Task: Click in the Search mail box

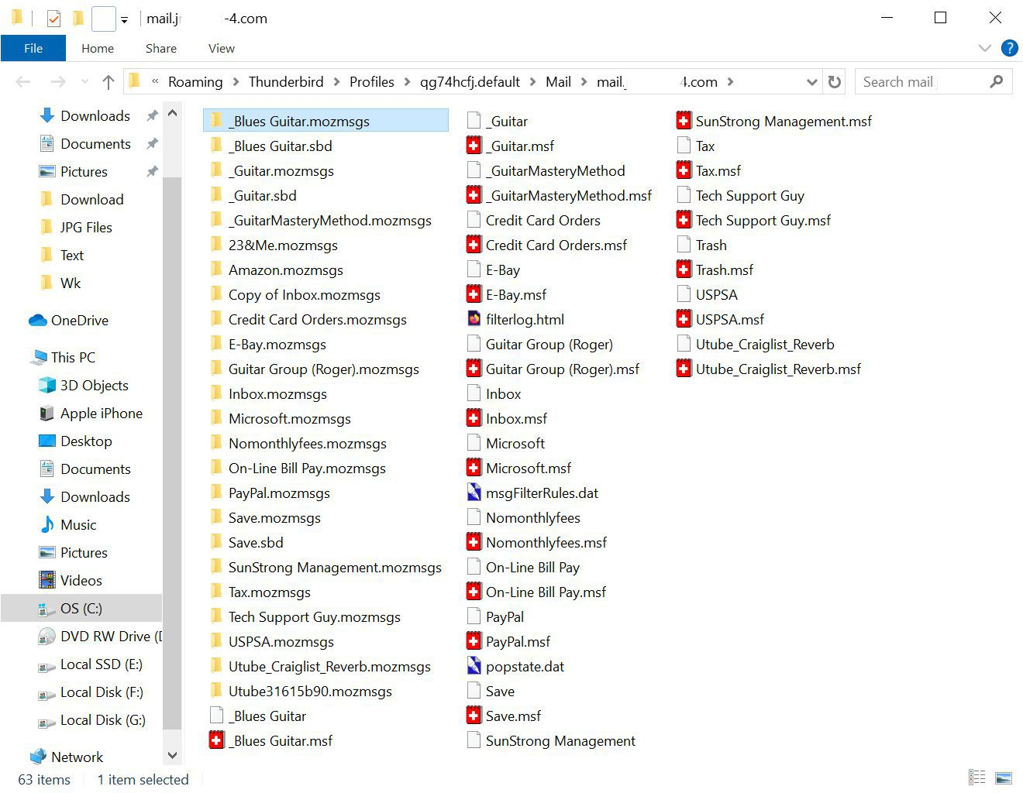Action: click(922, 82)
